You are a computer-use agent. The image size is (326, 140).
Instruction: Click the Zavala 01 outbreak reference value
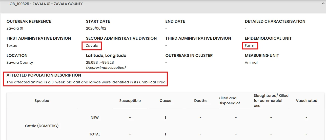point(15,28)
